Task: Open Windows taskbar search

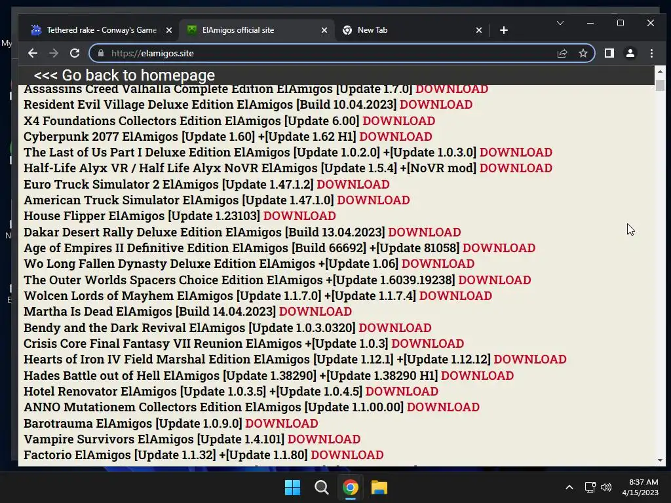Action: click(x=321, y=487)
